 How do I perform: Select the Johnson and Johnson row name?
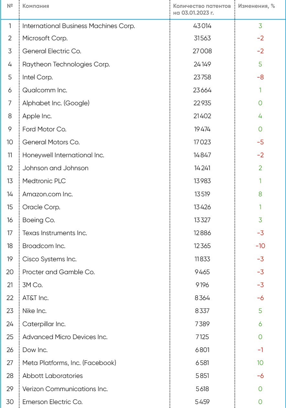[x=55, y=168]
